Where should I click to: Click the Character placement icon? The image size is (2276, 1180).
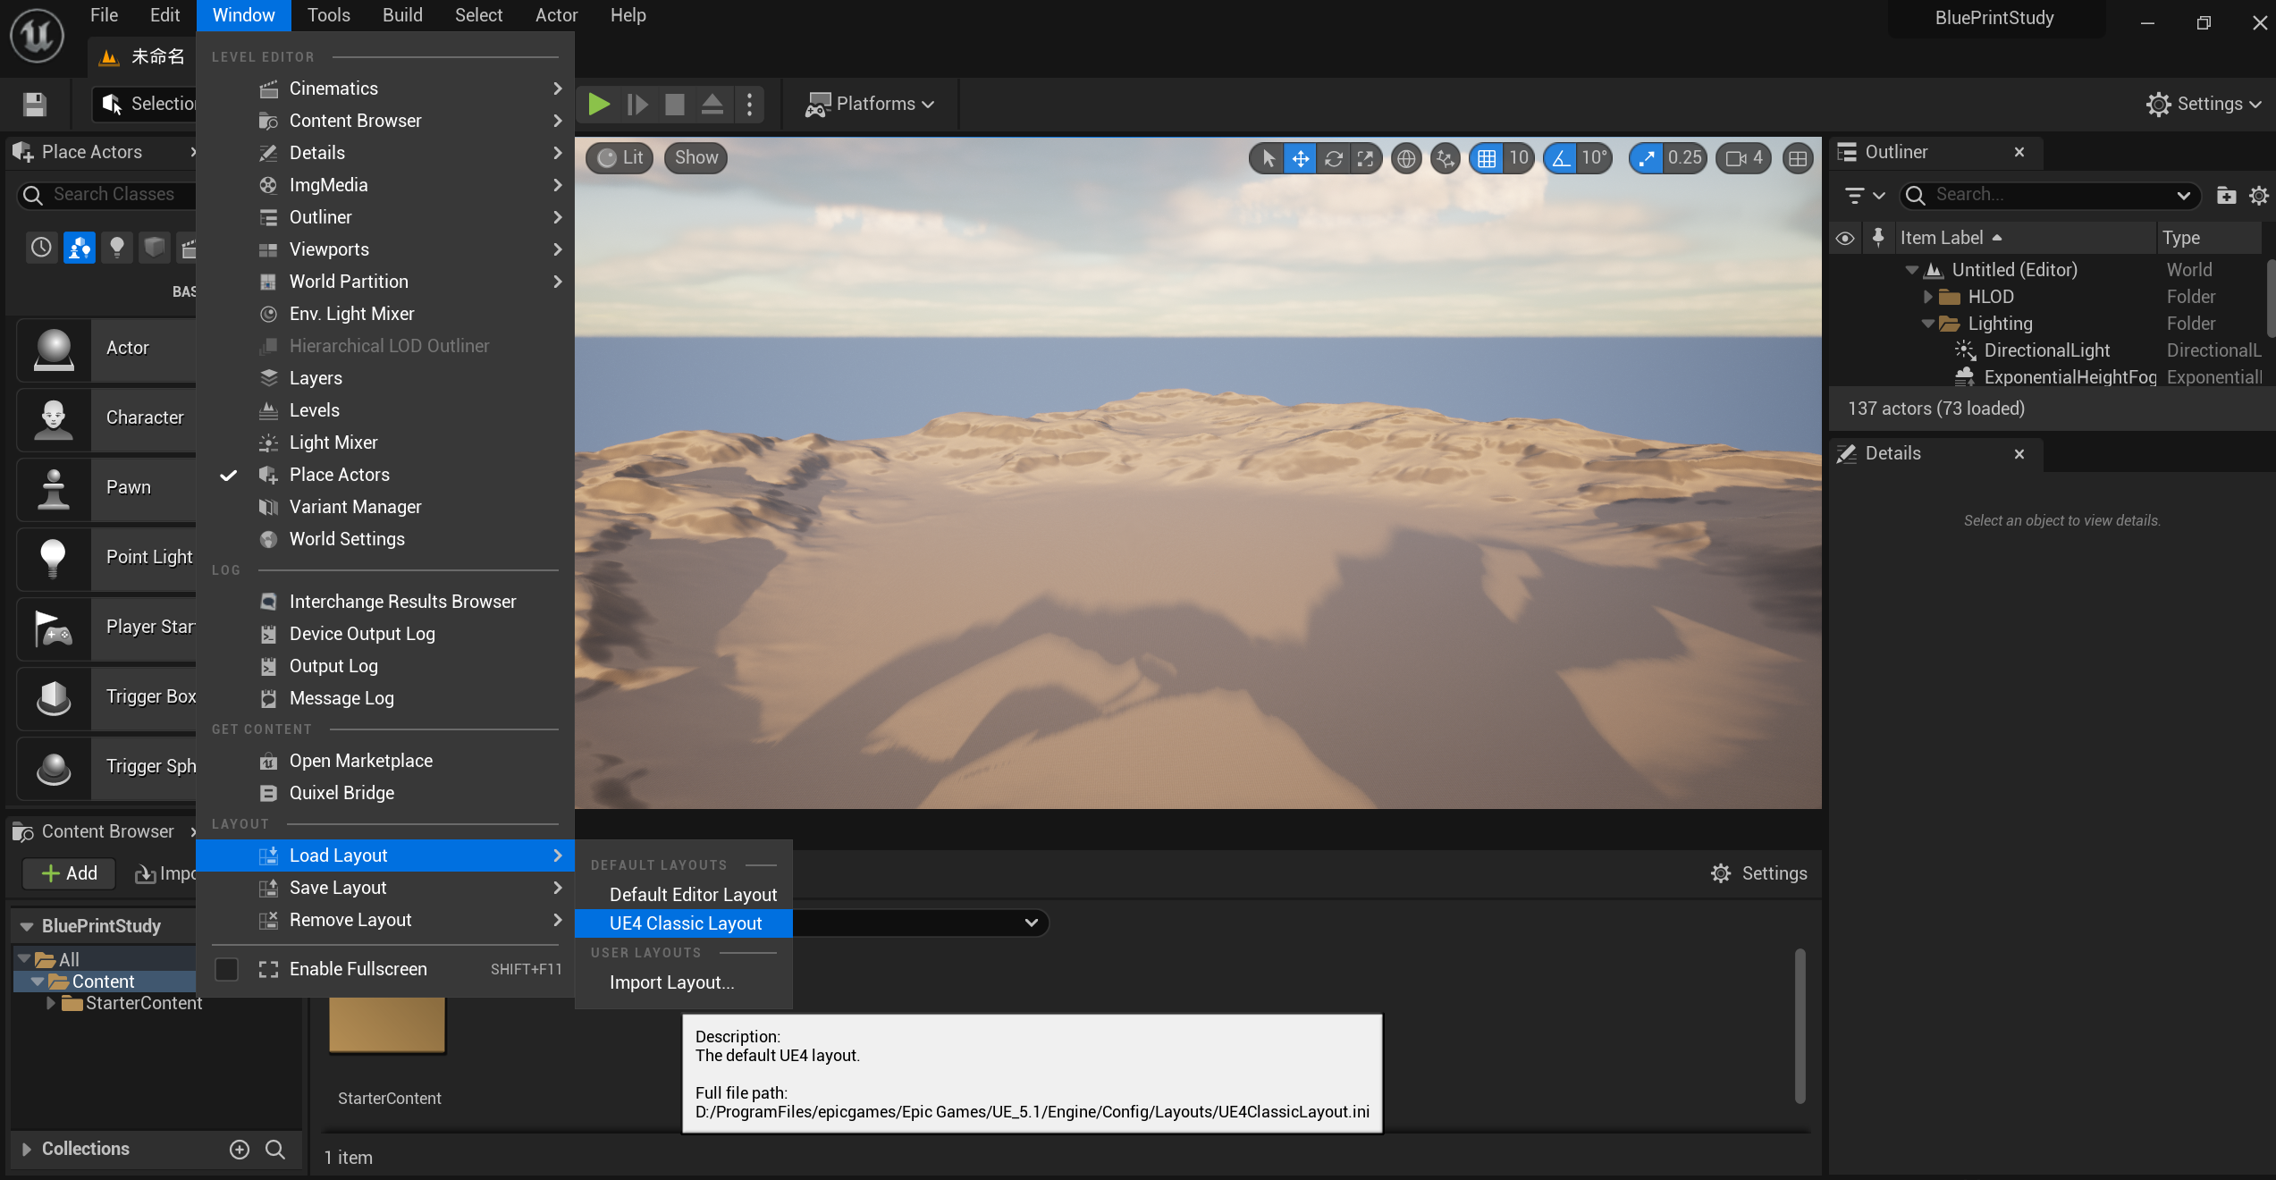[x=54, y=419]
